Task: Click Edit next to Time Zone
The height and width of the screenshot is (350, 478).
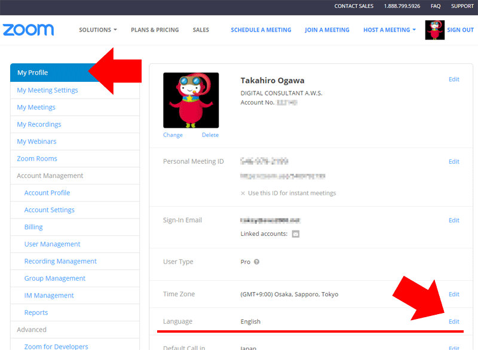Action: 454,294
